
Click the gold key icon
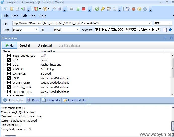pos(103,9)
